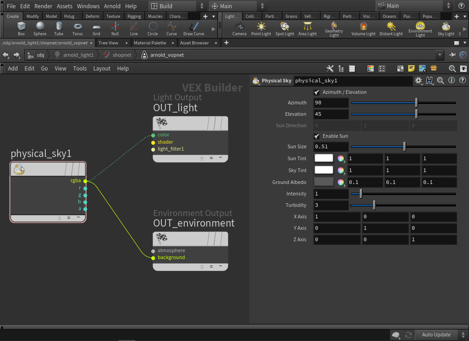Select the OUT_environment node
This screenshot has height=341, width=469.
tap(190, 251)
